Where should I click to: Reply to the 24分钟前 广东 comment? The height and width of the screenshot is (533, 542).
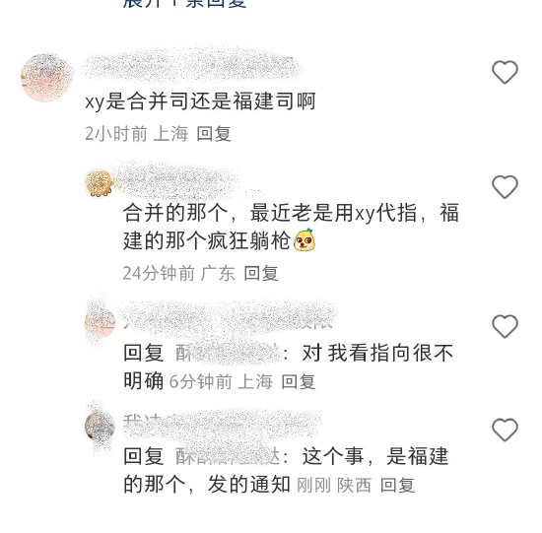pyautogui.click(x=261, y=274)
